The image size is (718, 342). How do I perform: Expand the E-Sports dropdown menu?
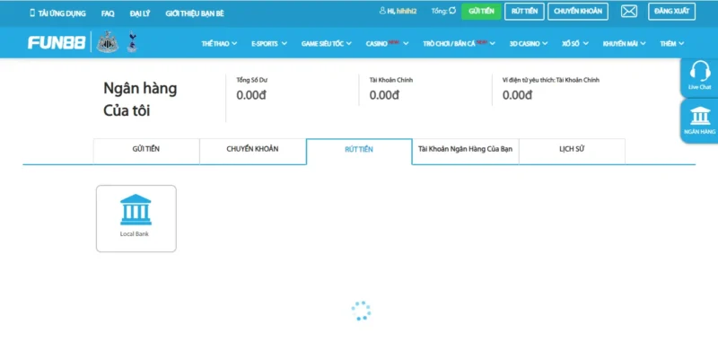[269, 43]
